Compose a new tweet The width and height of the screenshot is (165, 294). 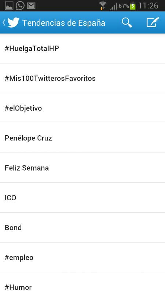153,22
